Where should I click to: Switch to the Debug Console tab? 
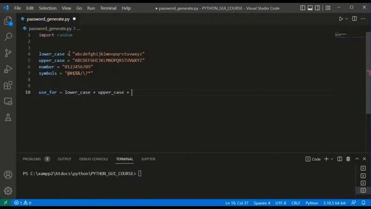(93, 159)
